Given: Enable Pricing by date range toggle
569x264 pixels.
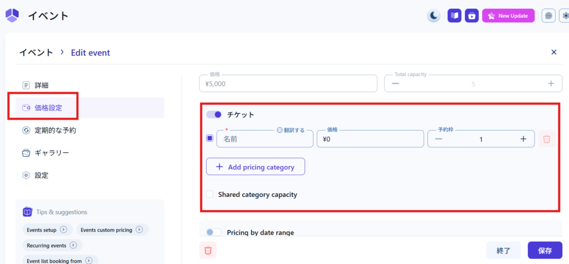Looking at the screenshot, I should coord(213,232).
